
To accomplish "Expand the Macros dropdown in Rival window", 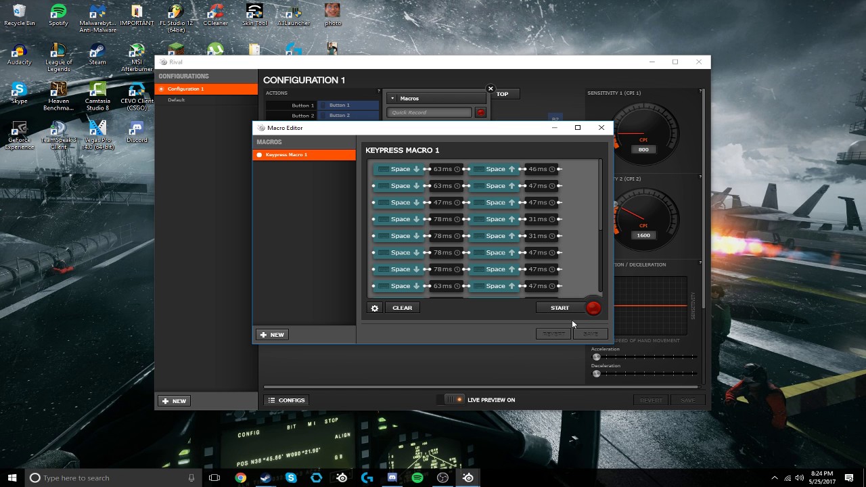I will [437, 99].
